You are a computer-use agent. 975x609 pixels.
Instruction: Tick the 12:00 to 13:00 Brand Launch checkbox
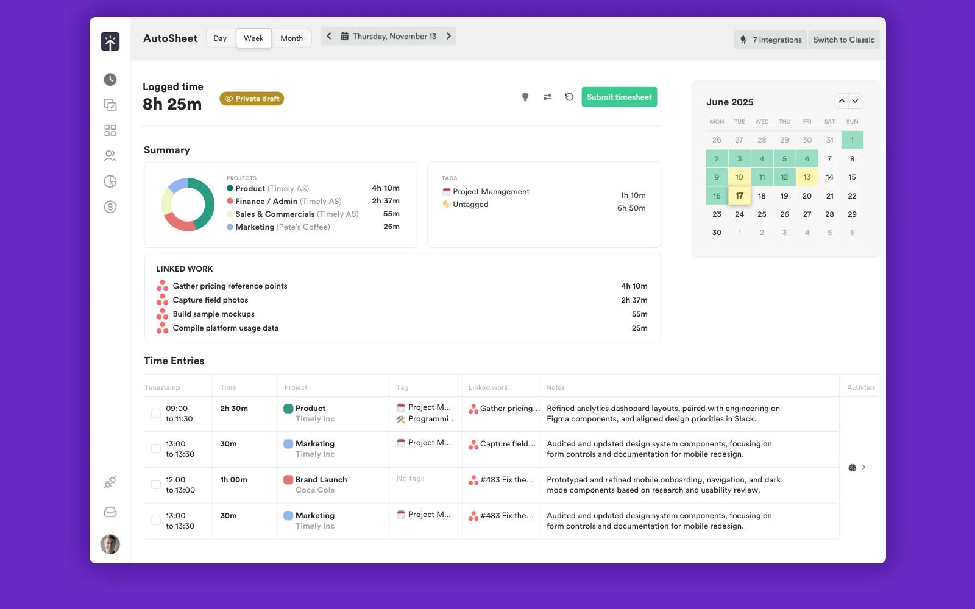(x=155, y=485)
